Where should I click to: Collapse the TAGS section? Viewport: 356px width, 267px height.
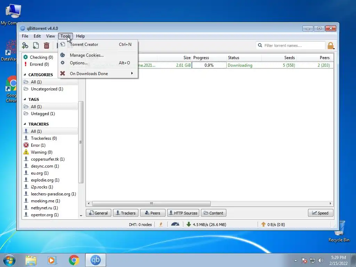(25, 99)
